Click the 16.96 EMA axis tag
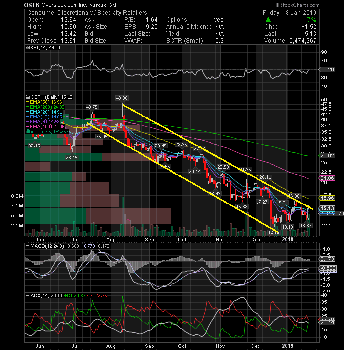 (x=327, y=198)
